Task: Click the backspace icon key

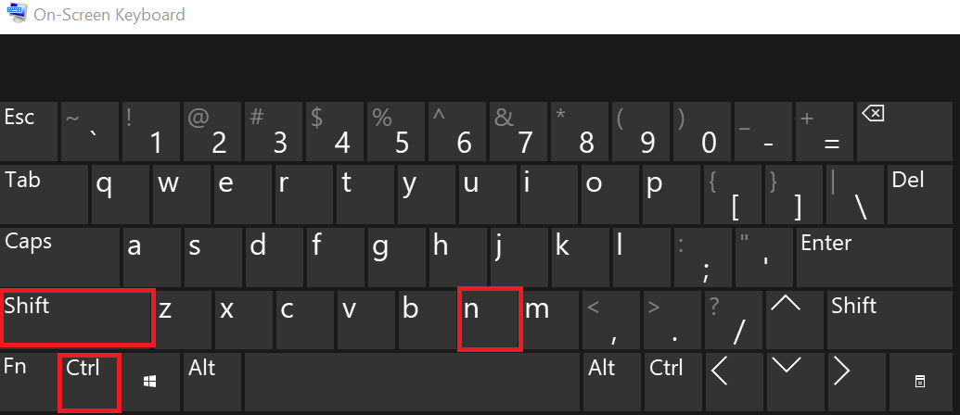Action: tap(907, 132)
